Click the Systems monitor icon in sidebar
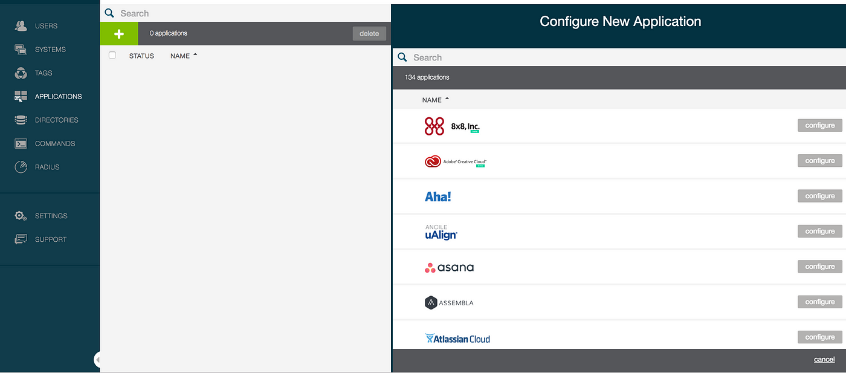Screen dimensions: 846x373 pos(21,50)
